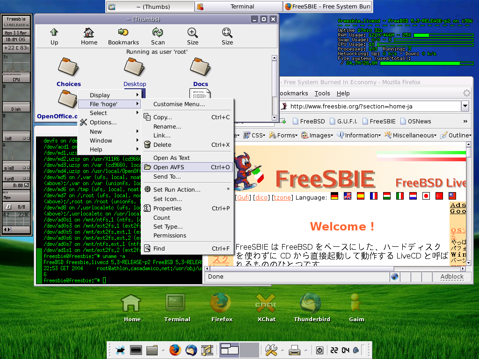The image size is (479, 359).
Task: Click the printer icon in bottom panel
Action: pyautogui.click(x=295, y=350)
